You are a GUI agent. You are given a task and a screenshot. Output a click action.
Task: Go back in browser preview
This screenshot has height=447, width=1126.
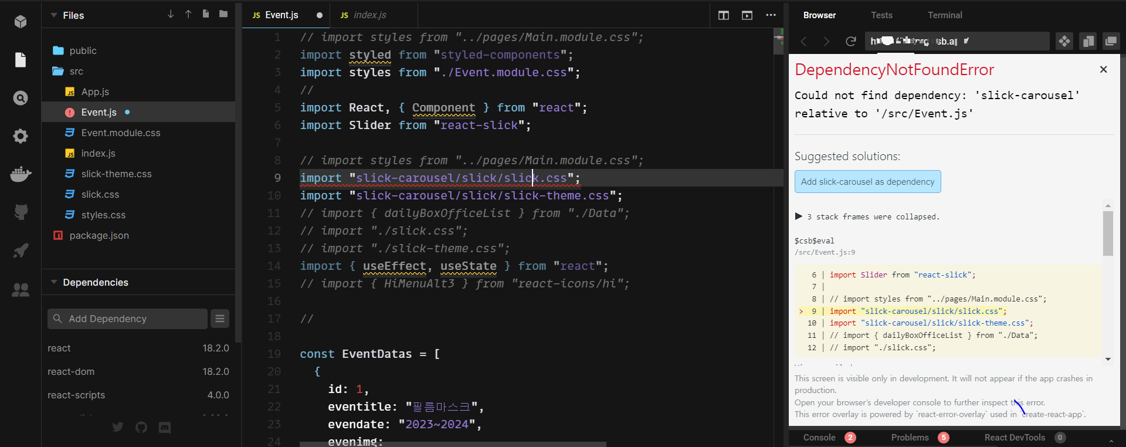804,41
